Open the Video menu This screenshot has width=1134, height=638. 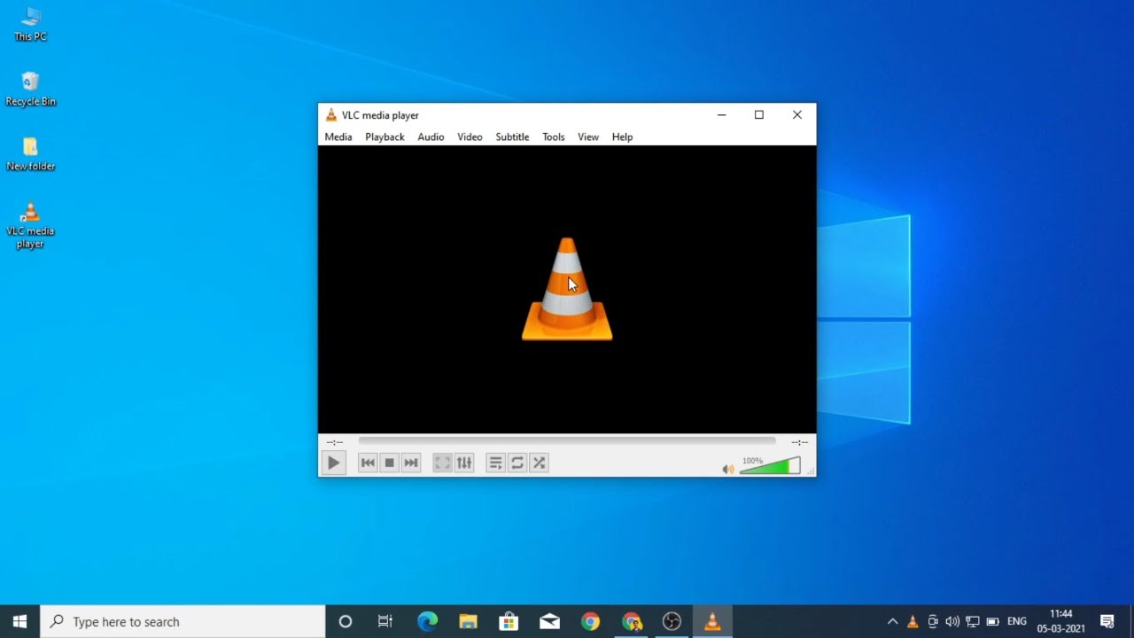coord(470,137)
